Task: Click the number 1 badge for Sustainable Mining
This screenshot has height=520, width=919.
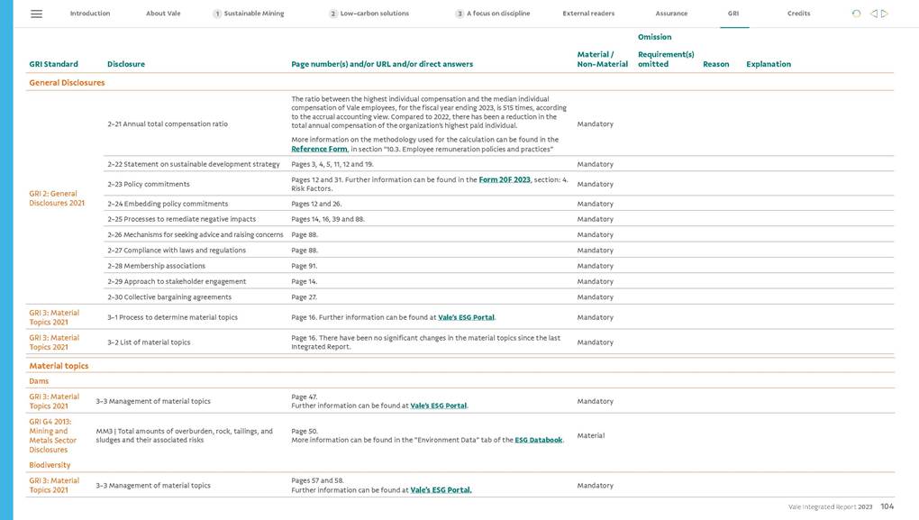Action: click(x=217, y=14)
